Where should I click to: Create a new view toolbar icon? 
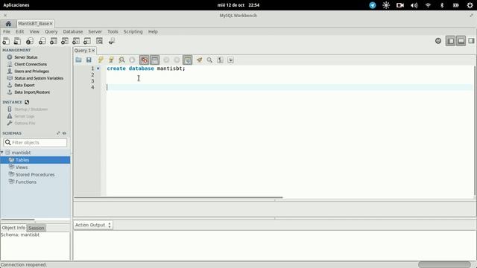coord(65,41)
